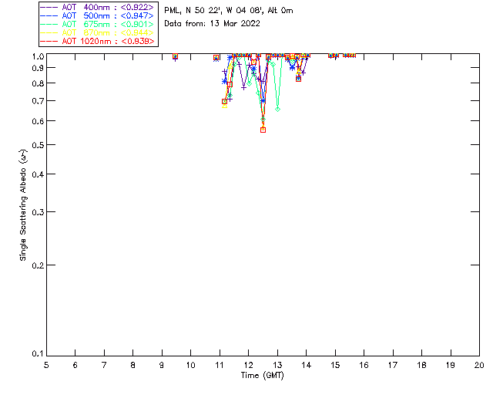The height and width of the screenshot is (395, 493).
Task: Click the PML station location title text
Action: pyautogui.click(x=229, y=11)
